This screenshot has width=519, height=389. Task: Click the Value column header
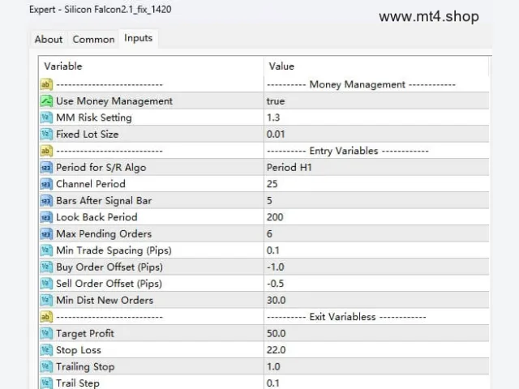coord(281,66)
